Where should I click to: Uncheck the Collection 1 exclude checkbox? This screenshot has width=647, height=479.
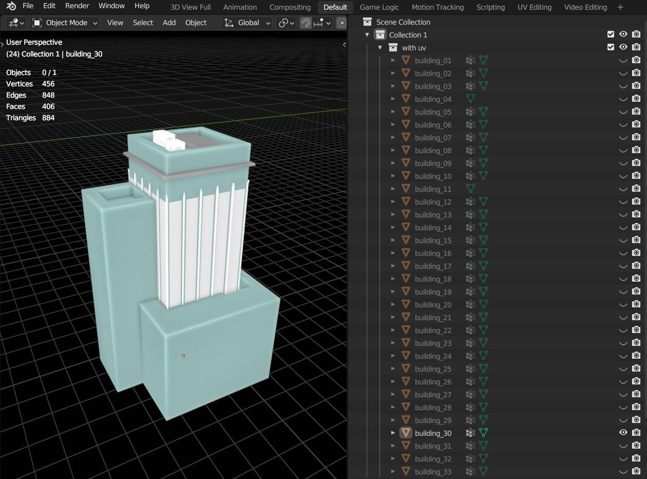point(611,34)
